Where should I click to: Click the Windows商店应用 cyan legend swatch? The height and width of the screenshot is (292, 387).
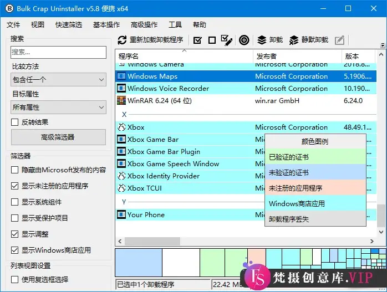pos(315,203)
